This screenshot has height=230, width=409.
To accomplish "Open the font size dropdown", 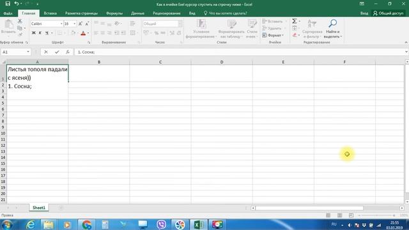I will coord(74,24).
